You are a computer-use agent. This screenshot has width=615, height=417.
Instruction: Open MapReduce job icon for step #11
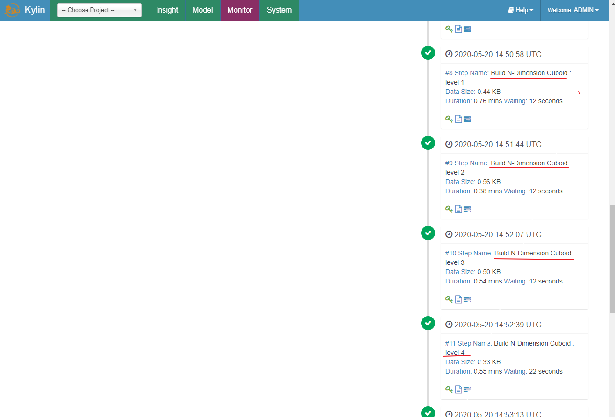tap(467, 389)
